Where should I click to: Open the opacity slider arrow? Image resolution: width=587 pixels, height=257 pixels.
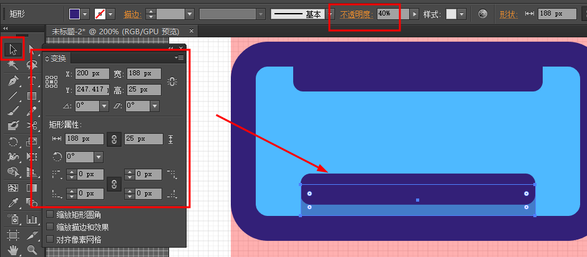pyautogui.click(x=414, y=14)
